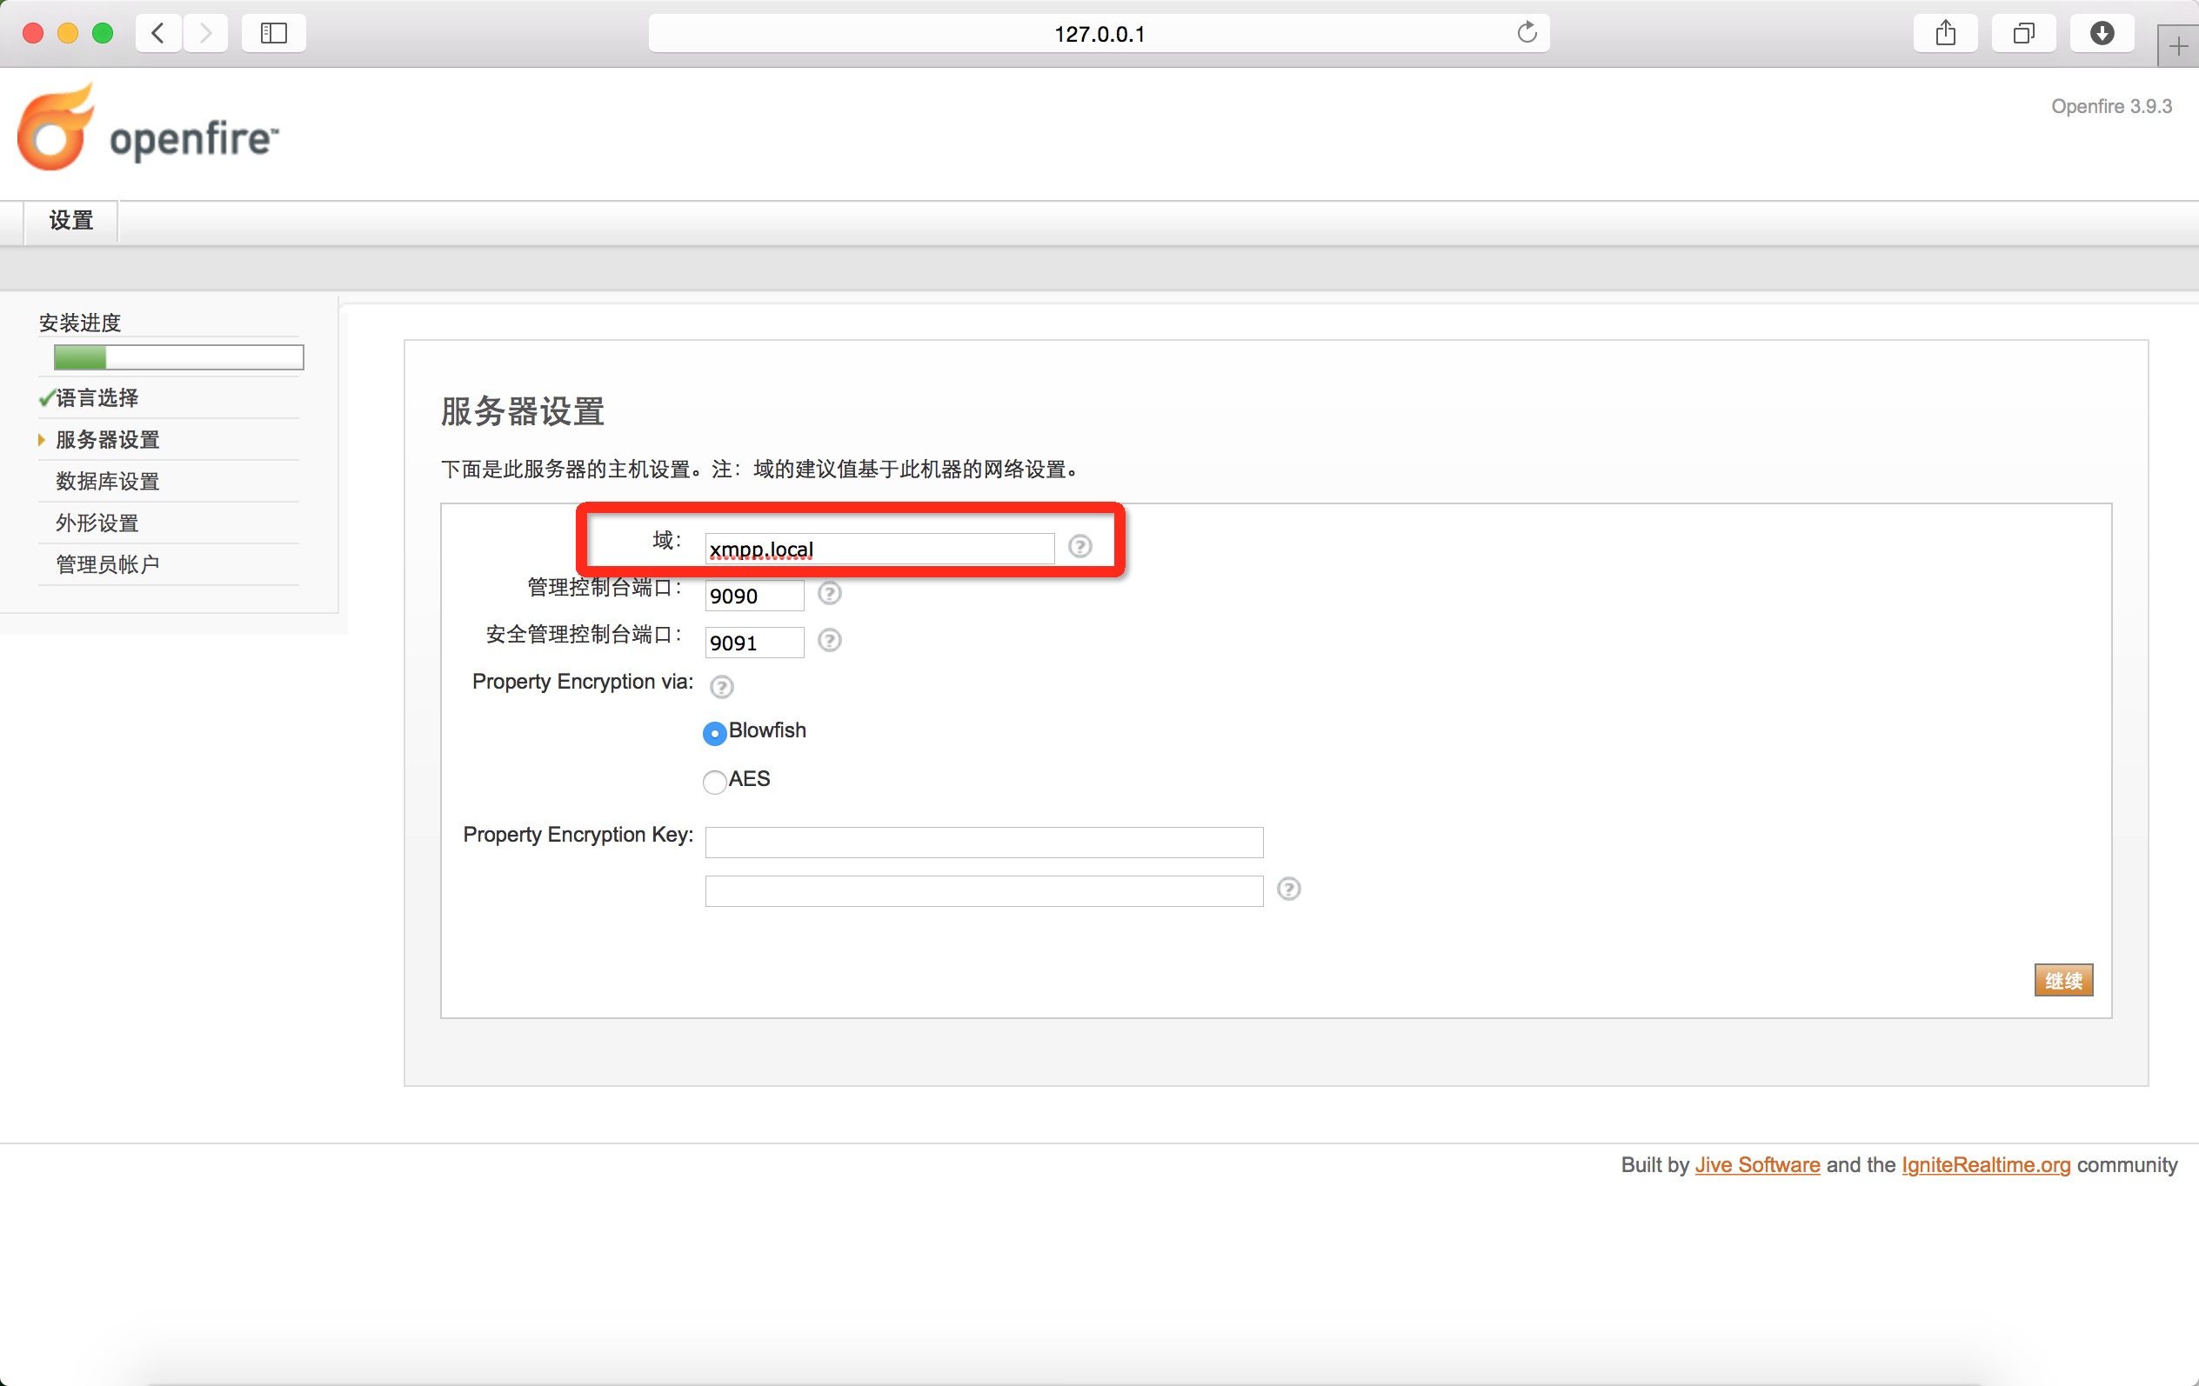2199x1386 pixels.
Task: Click the help icon beside port 9090
Action: click(x=829, y=594)
